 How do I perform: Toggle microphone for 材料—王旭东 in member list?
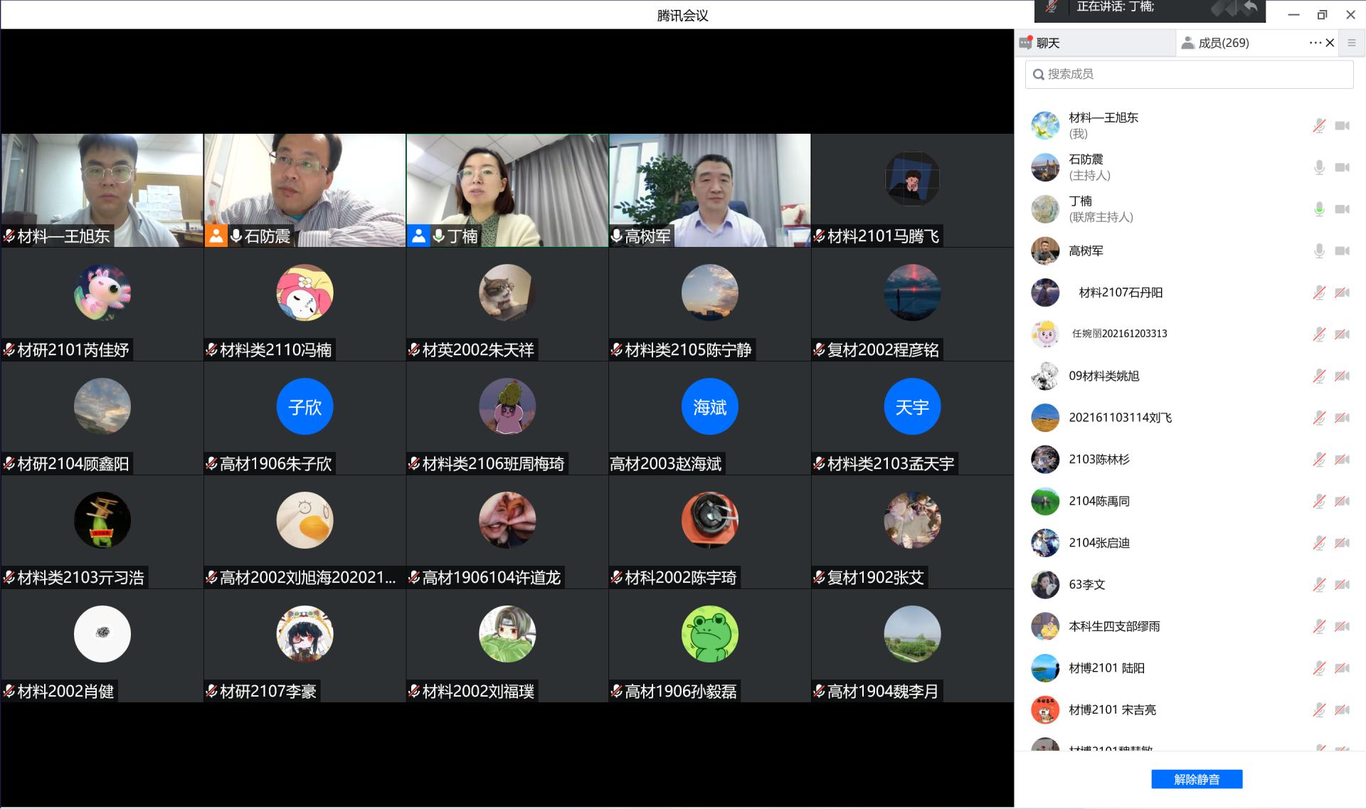coord(1318,126)
